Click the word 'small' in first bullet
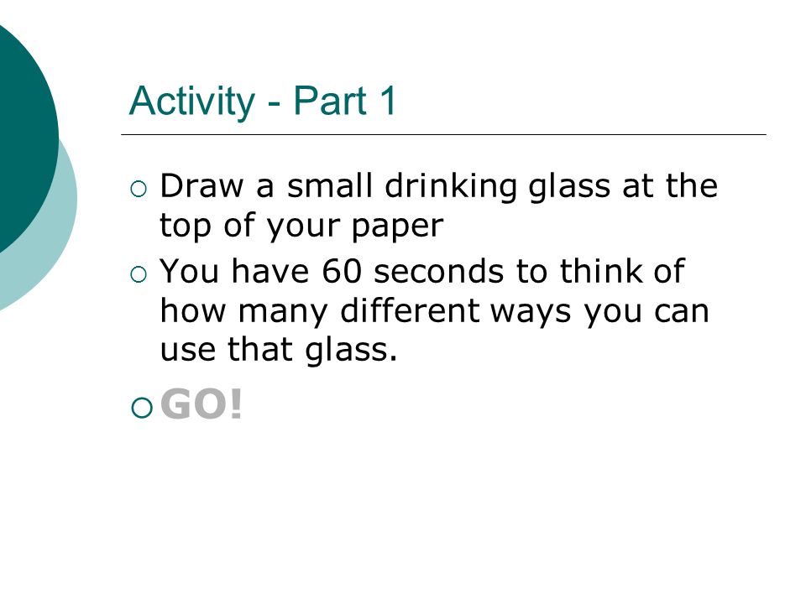Screen dimensions: 806x604 [329, 185]
